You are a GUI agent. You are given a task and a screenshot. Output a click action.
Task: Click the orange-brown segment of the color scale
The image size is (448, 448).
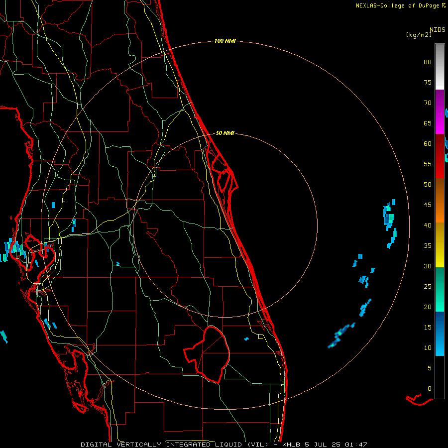(x=440, y=200)
